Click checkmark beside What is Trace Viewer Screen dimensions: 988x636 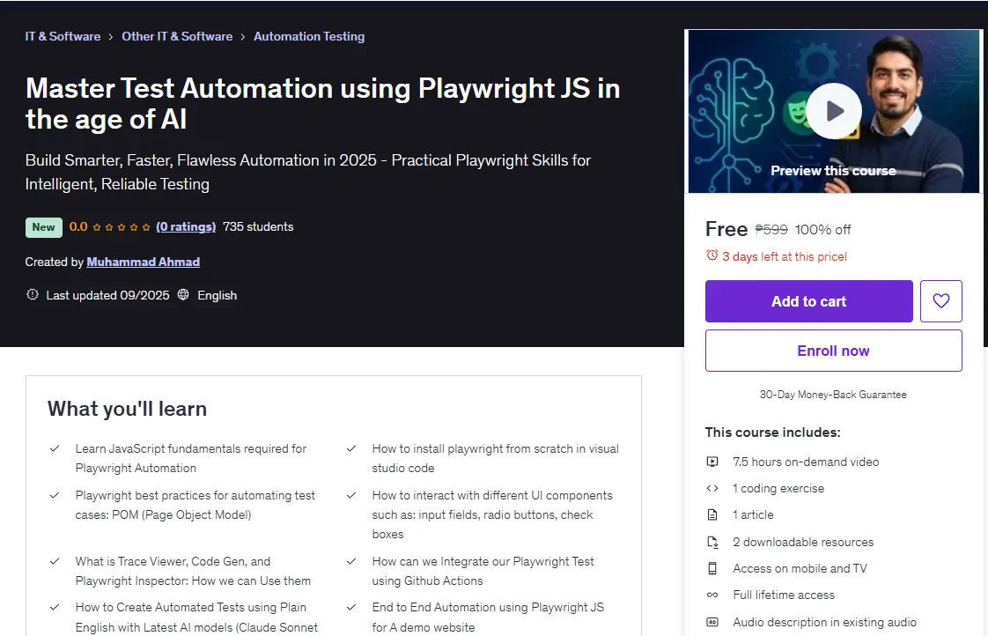click(55, 561)
